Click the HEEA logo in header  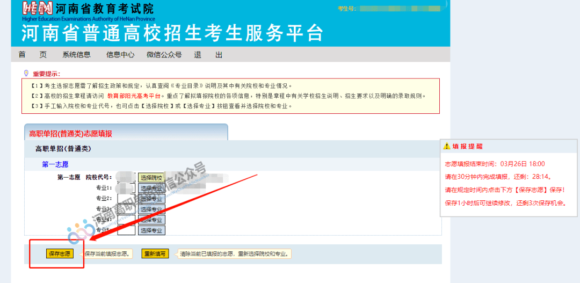coord(38,8)
